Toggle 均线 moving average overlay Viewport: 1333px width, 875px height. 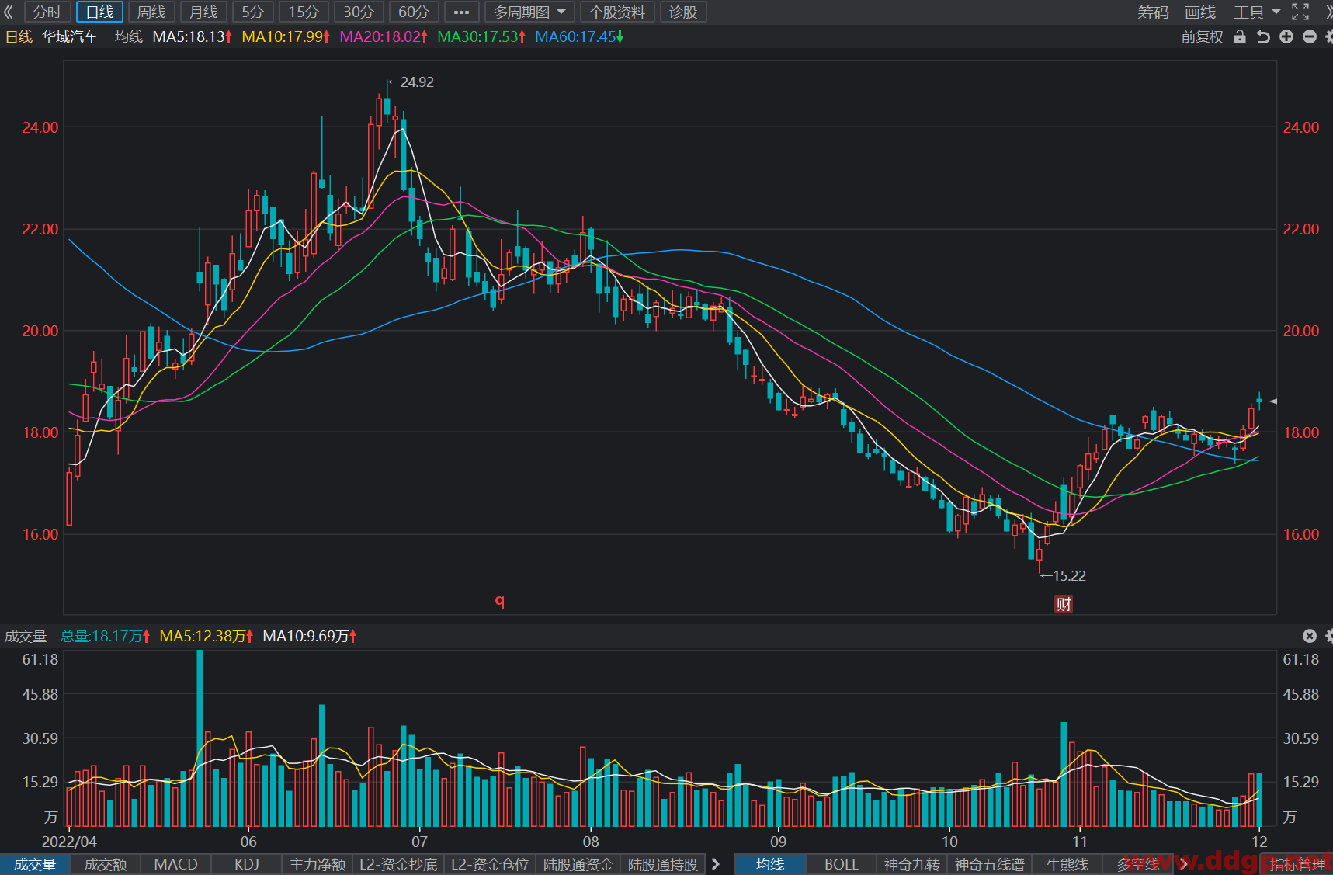tap(770, 864)
